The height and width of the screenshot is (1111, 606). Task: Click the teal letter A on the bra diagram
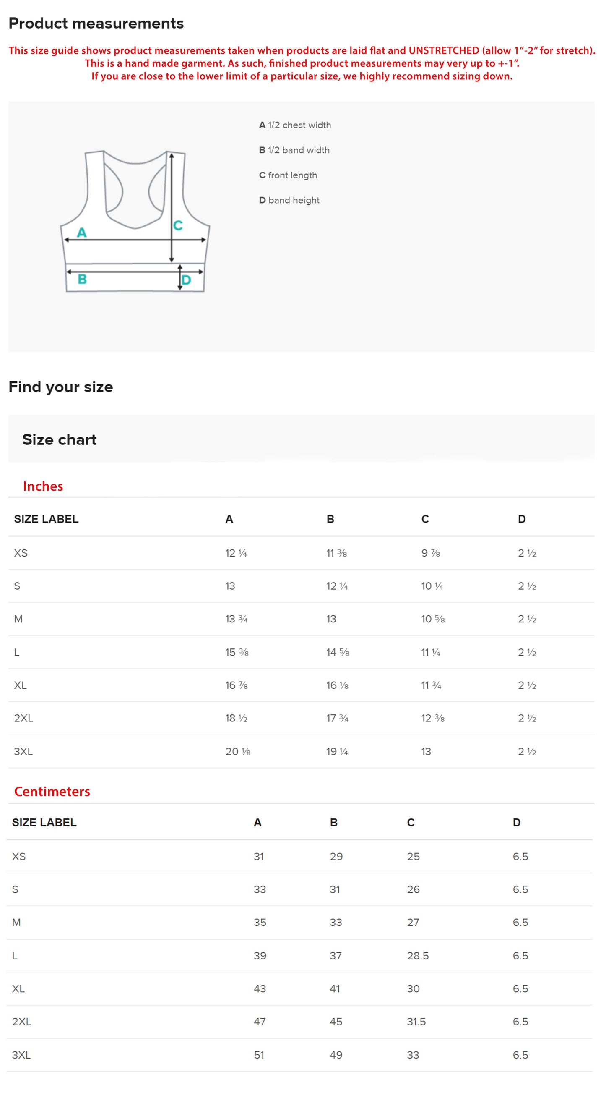(81, 233)
